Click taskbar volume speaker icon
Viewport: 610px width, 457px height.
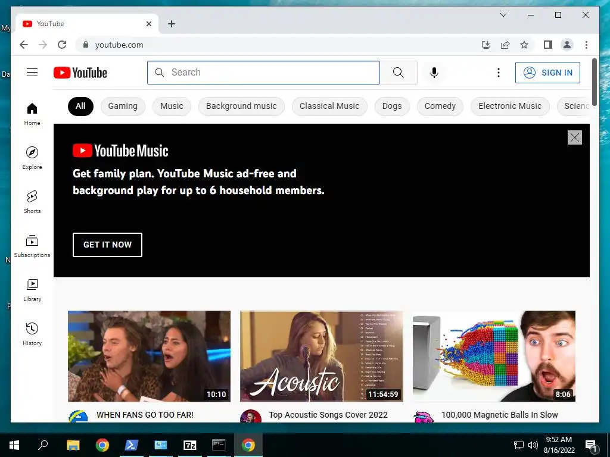(x=533, y=445)
